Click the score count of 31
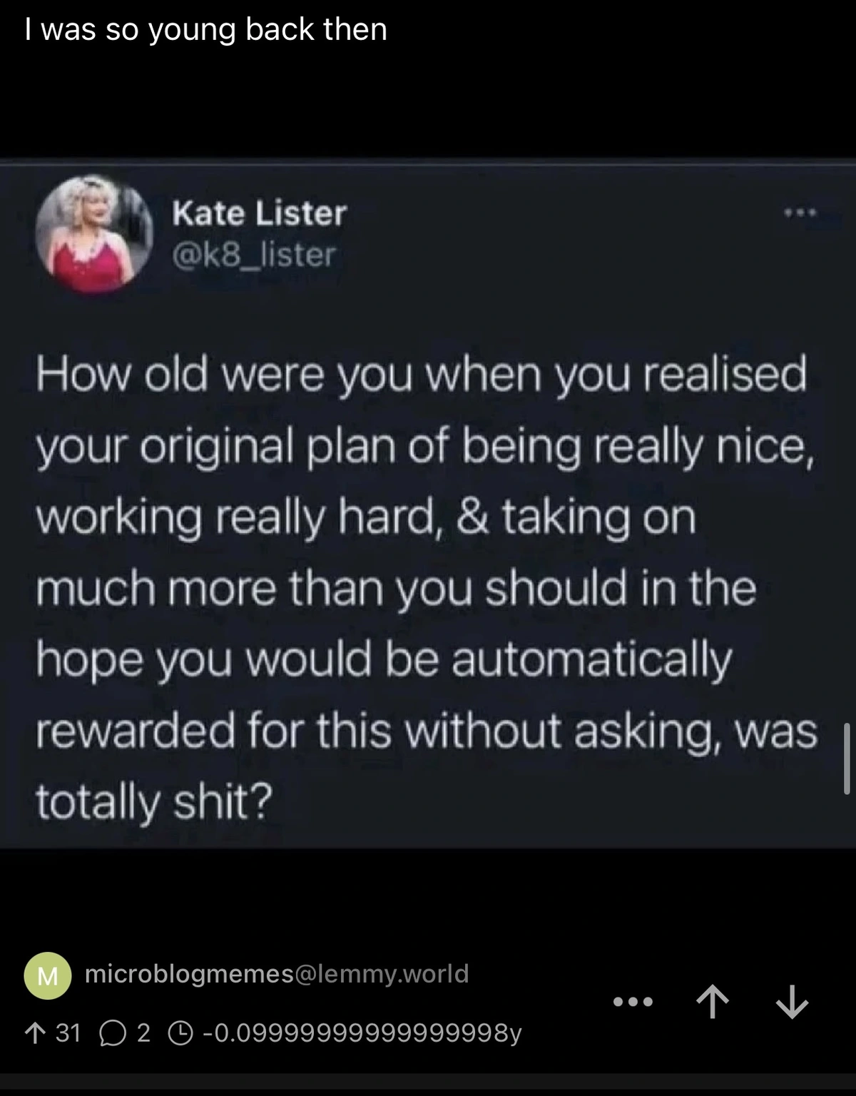Screen dimensions: 856x1096 point(68,1032)
